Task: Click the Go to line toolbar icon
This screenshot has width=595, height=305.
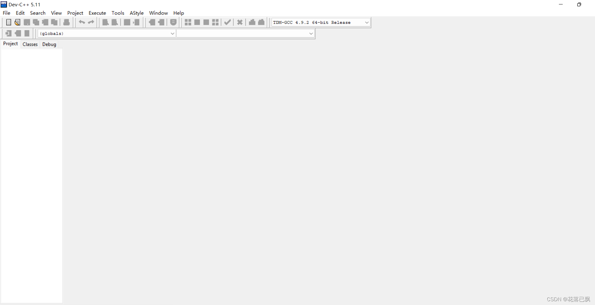Action: [x=136, y=22]
